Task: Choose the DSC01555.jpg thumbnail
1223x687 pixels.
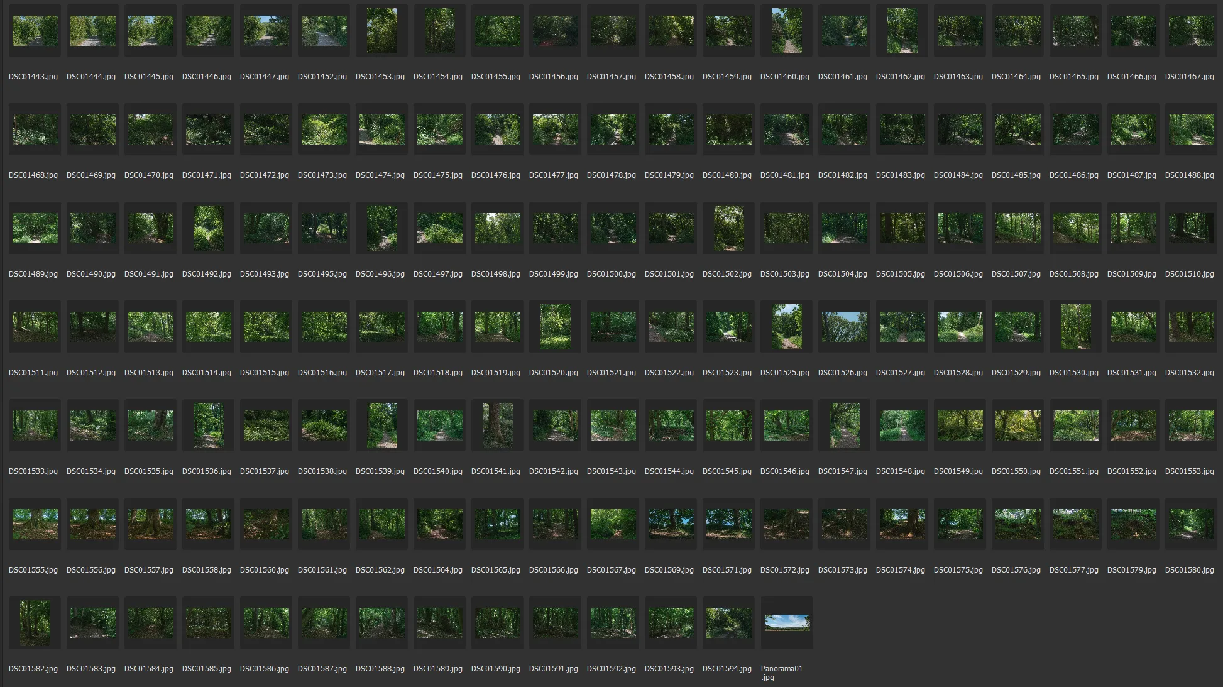Action: point(35,524)
